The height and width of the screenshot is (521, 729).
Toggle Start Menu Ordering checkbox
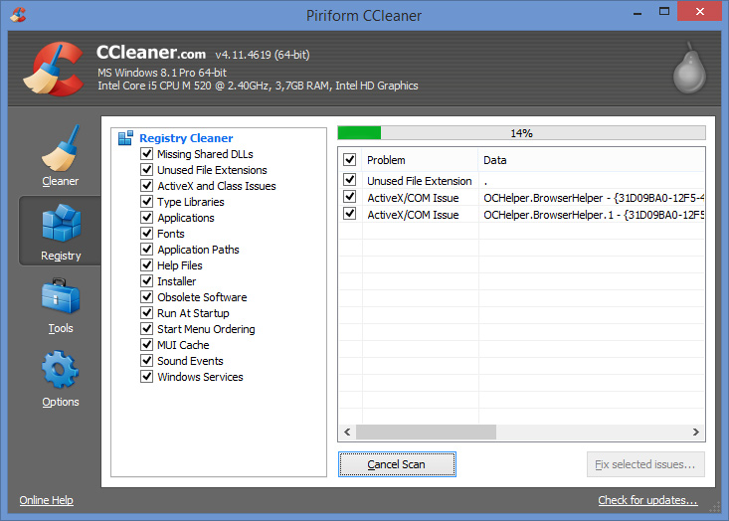point(146,328)
